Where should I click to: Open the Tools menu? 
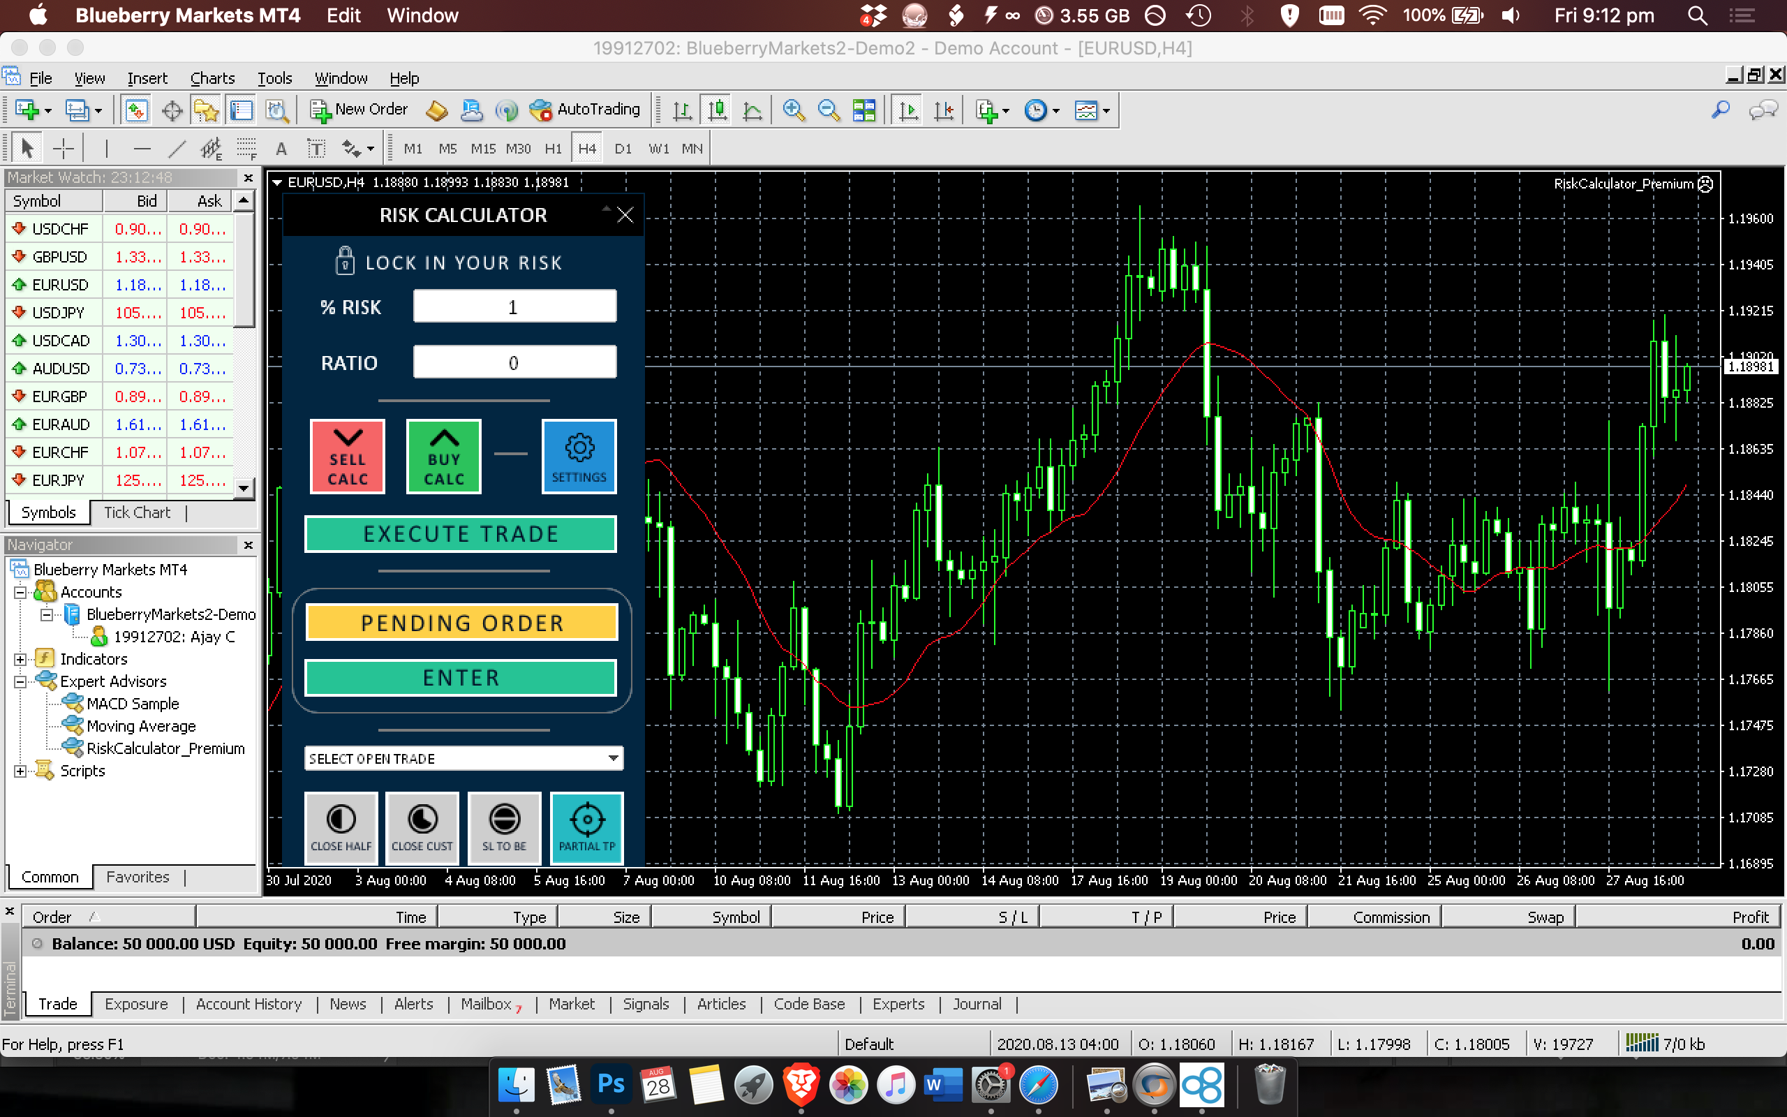tap(275, 78)
